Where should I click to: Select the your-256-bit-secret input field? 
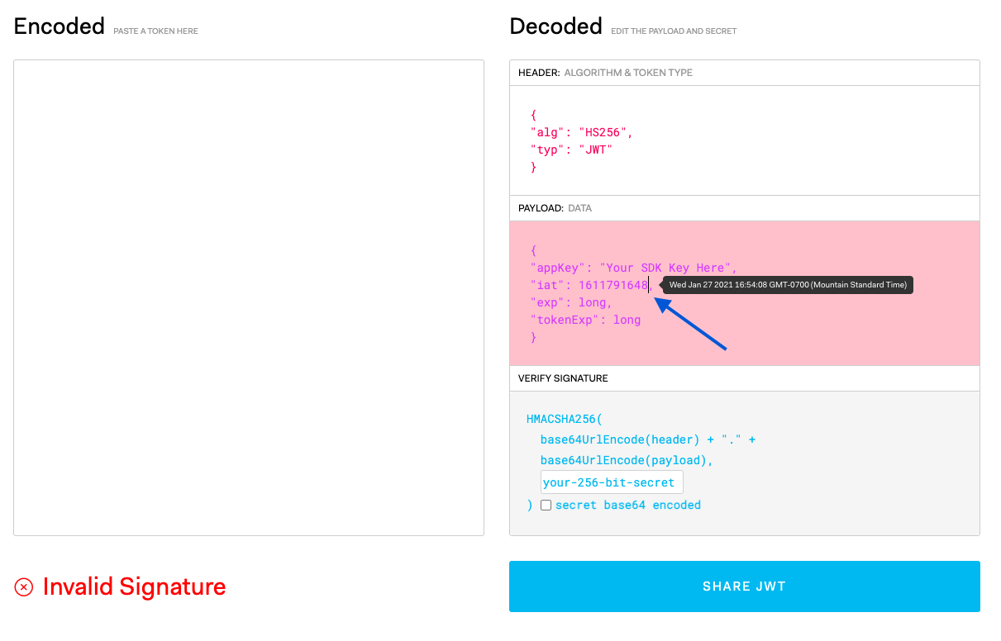(x=612, y=482)
